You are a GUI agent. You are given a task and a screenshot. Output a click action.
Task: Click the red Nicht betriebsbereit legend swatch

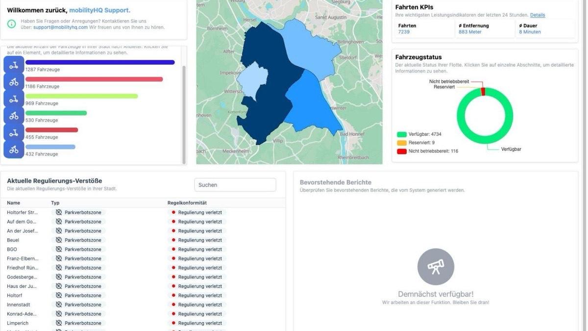[402, 151]
